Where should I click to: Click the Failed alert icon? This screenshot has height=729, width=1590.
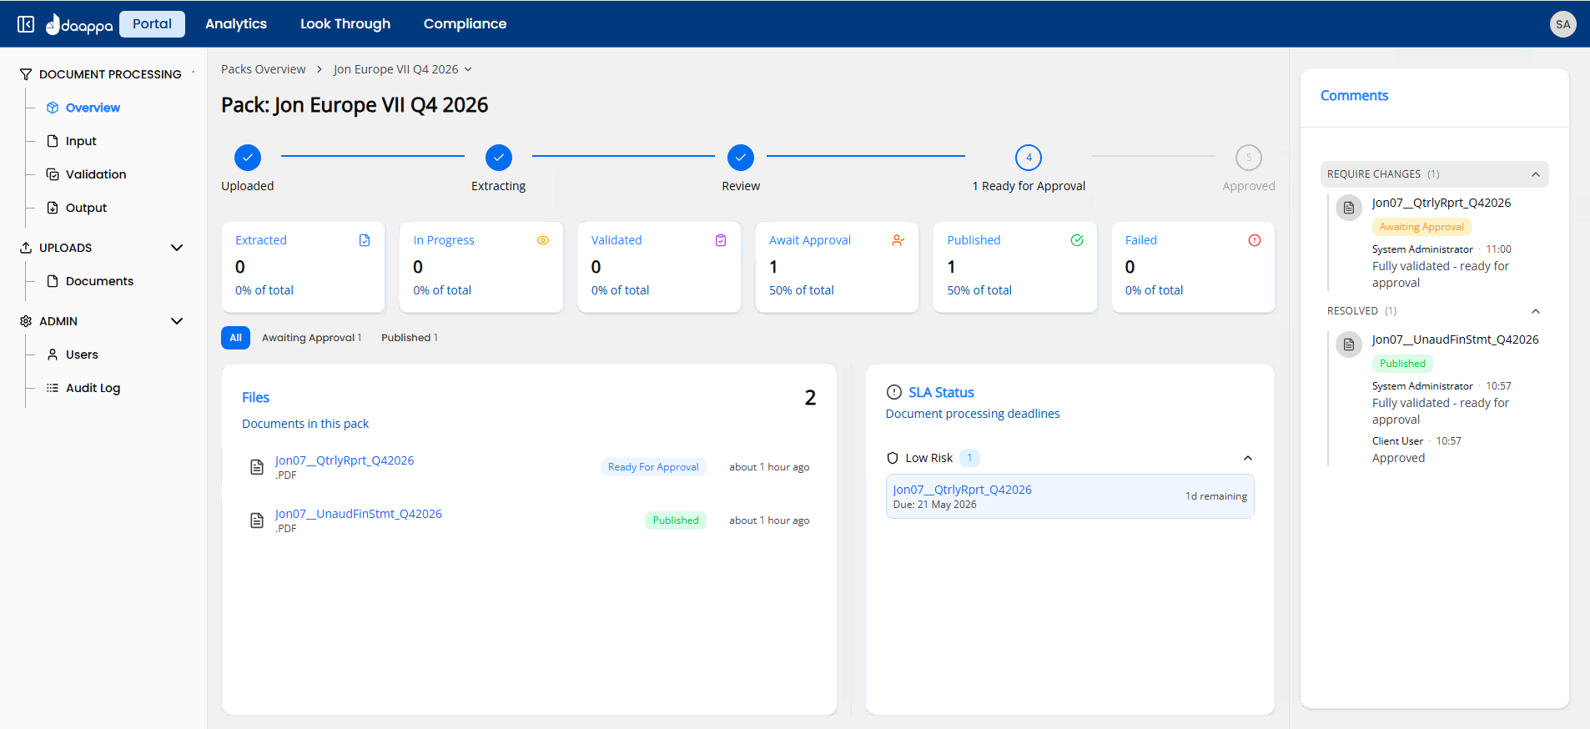pyautogui.click(x=1255, y=240)
